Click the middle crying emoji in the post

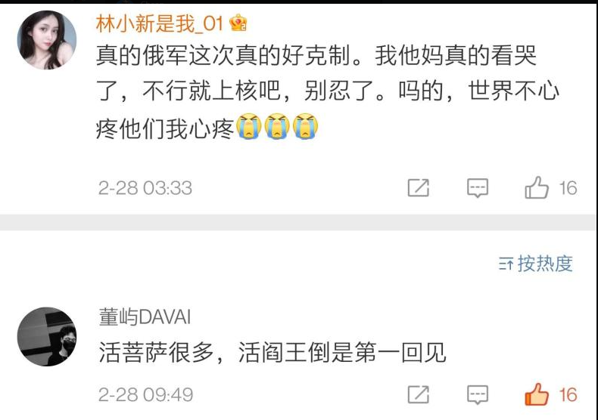tap(277, 126)
